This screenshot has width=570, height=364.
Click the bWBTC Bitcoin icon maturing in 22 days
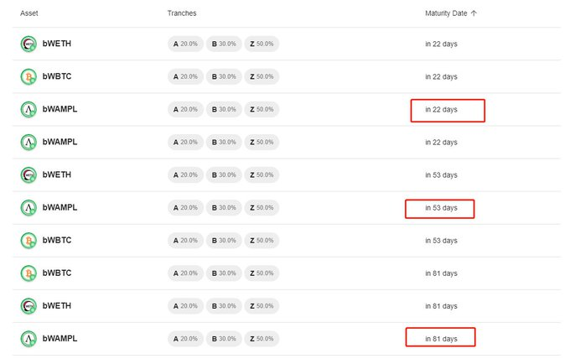28,76
